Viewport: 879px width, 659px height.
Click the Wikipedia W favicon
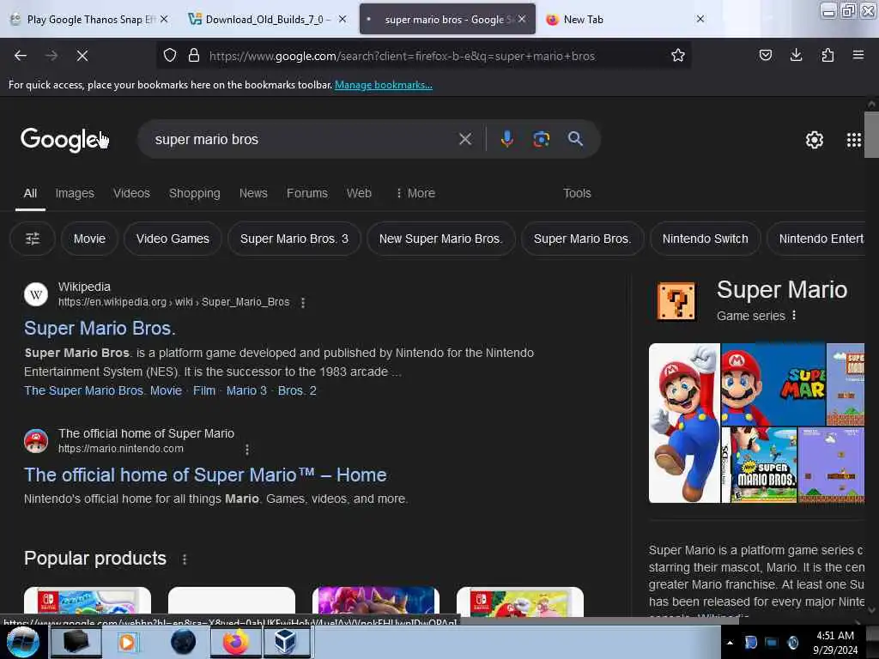(x=36, y=295)
